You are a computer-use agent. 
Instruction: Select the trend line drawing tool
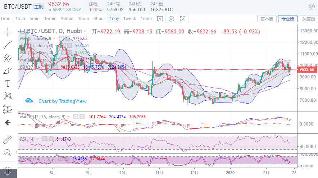8,45
